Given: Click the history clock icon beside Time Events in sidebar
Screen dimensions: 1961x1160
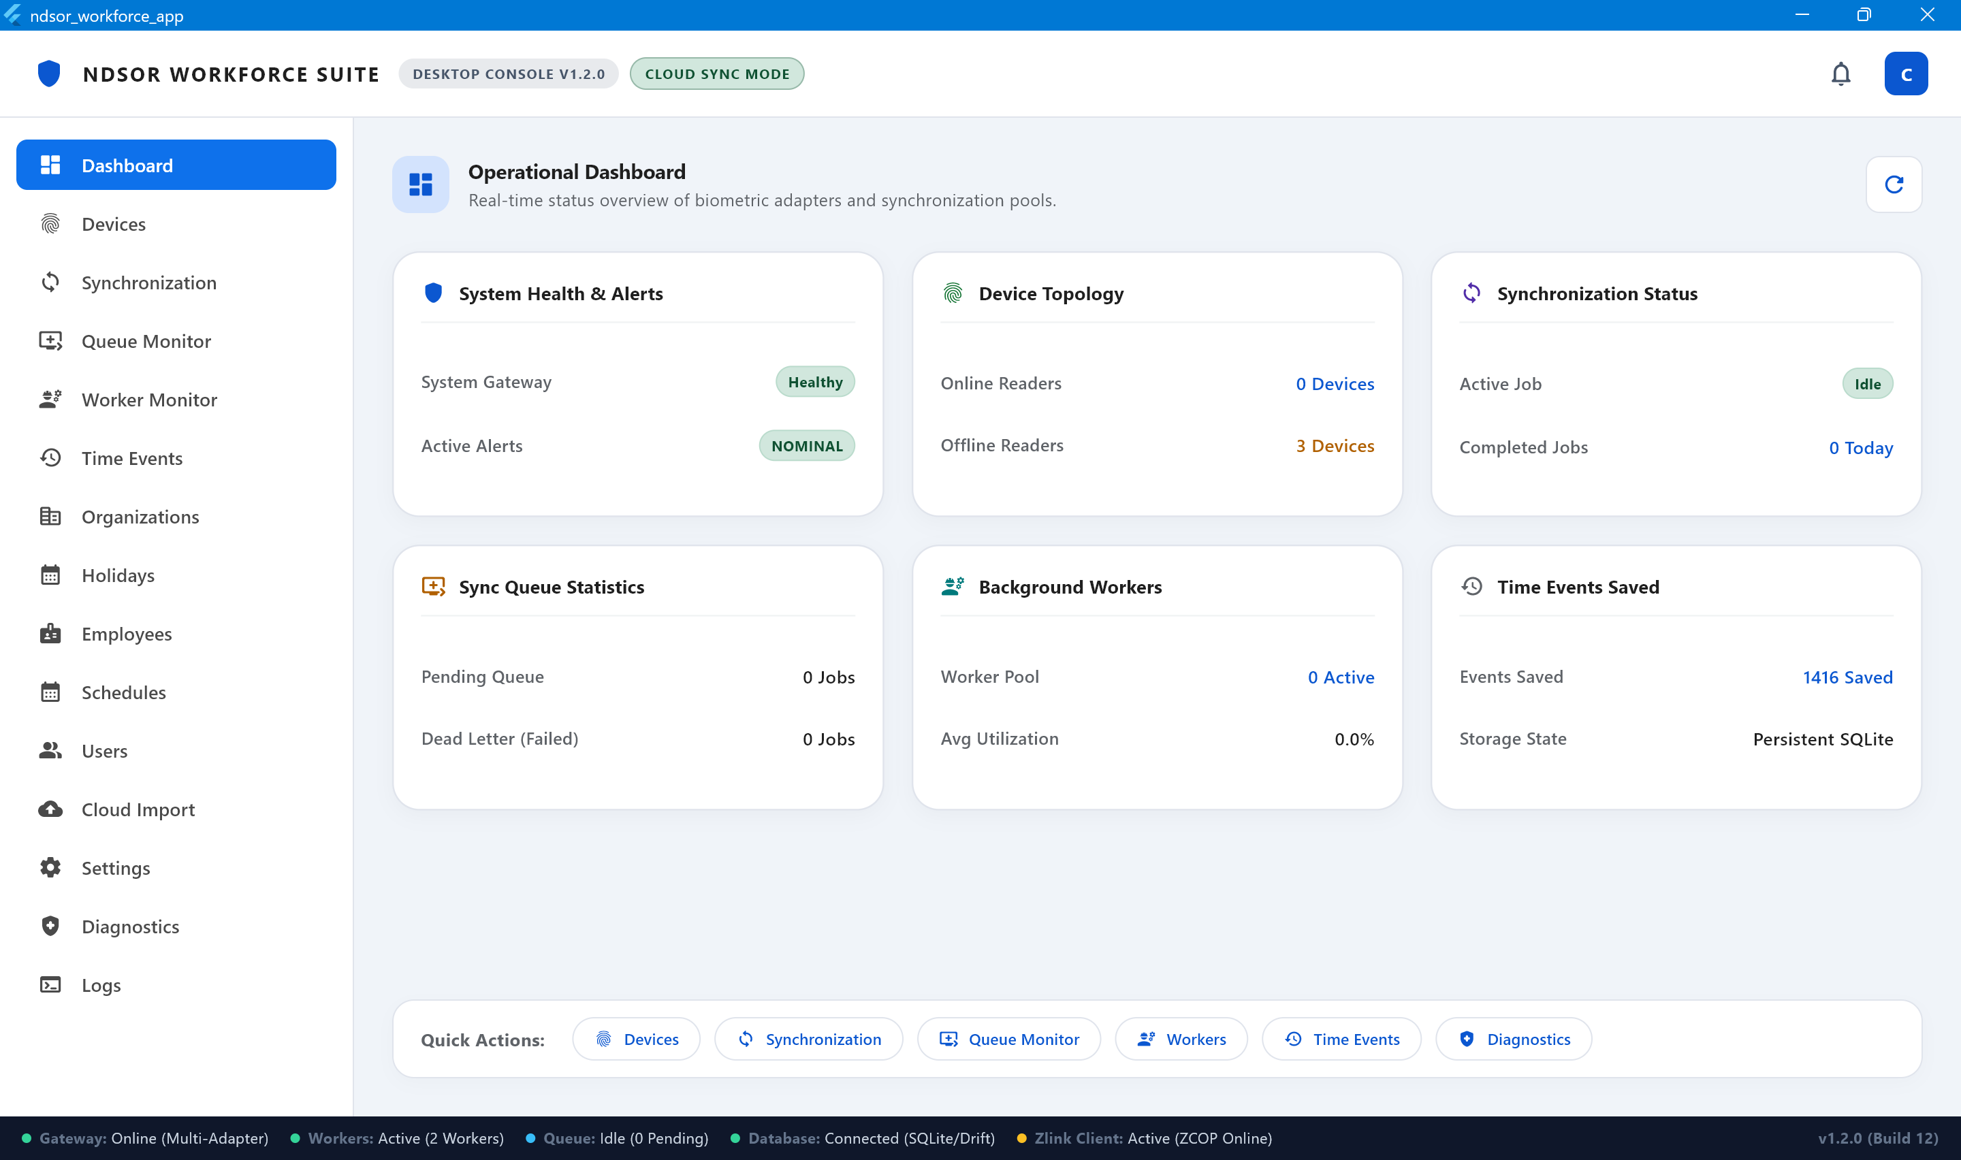Looking at the screenshot, I should pos(51,458).
